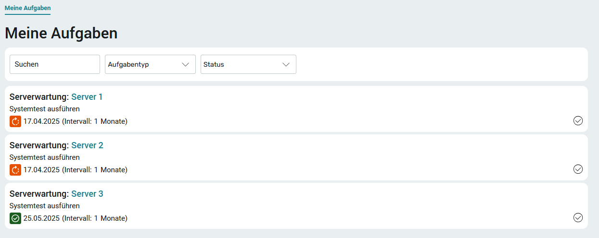Image resolution: width=599 pixels, height=238 pixels.
Task: Open the Server 3 link
Action: pyautogui.click(x=87, y=194)
